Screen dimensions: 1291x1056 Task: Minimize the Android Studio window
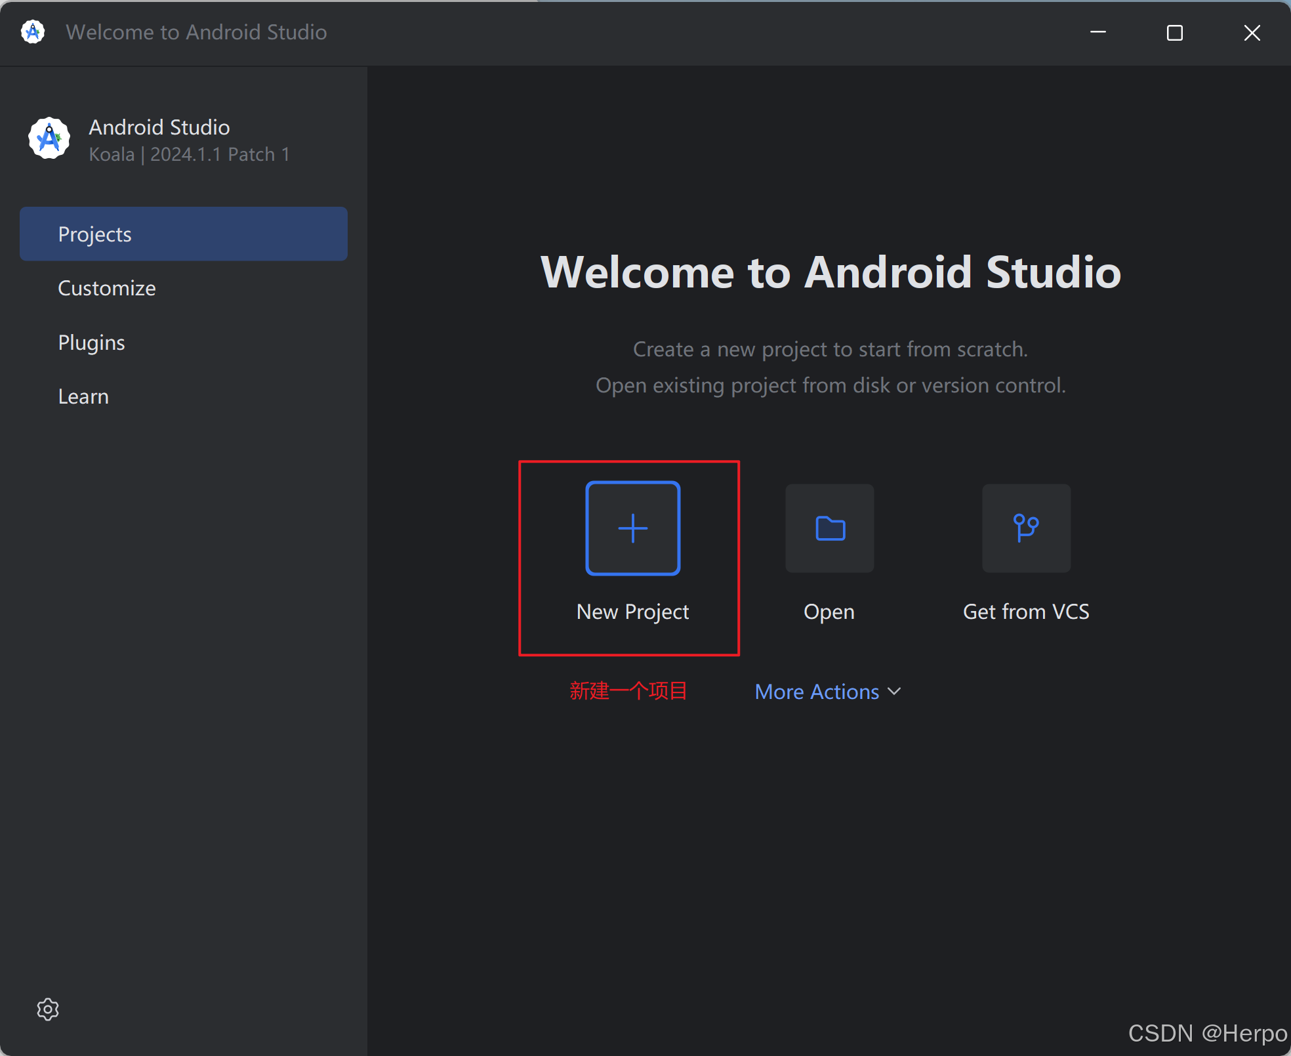[x=1098, y=32]
